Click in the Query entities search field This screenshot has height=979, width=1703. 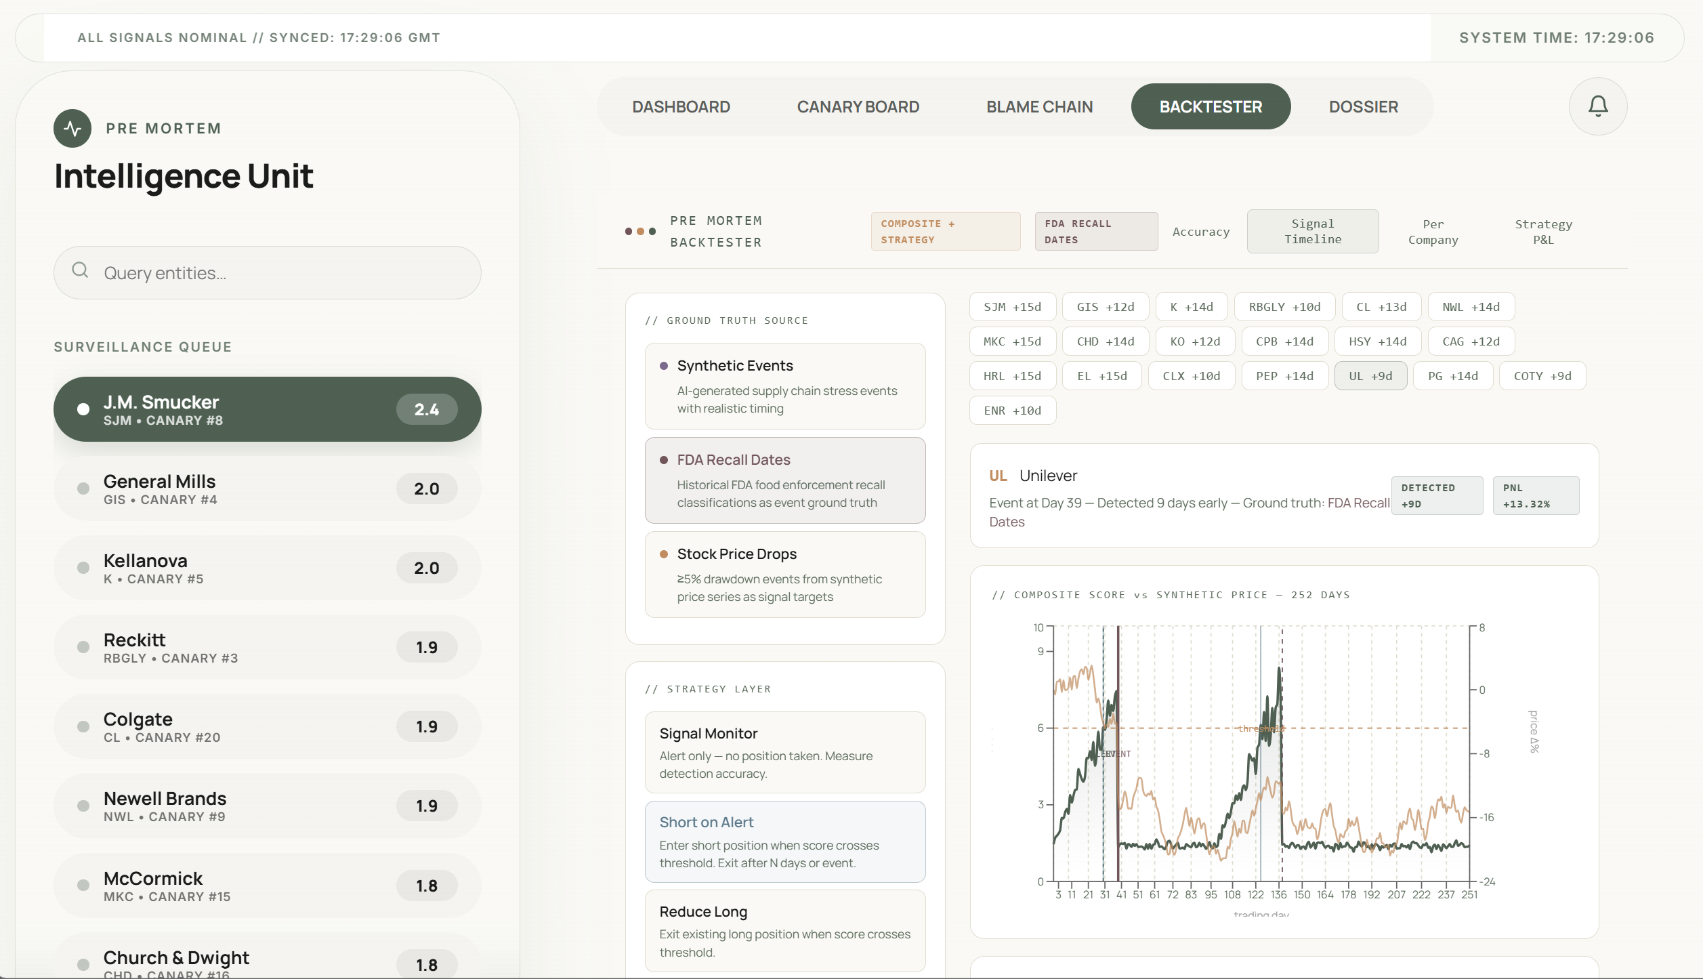(285, 273)
